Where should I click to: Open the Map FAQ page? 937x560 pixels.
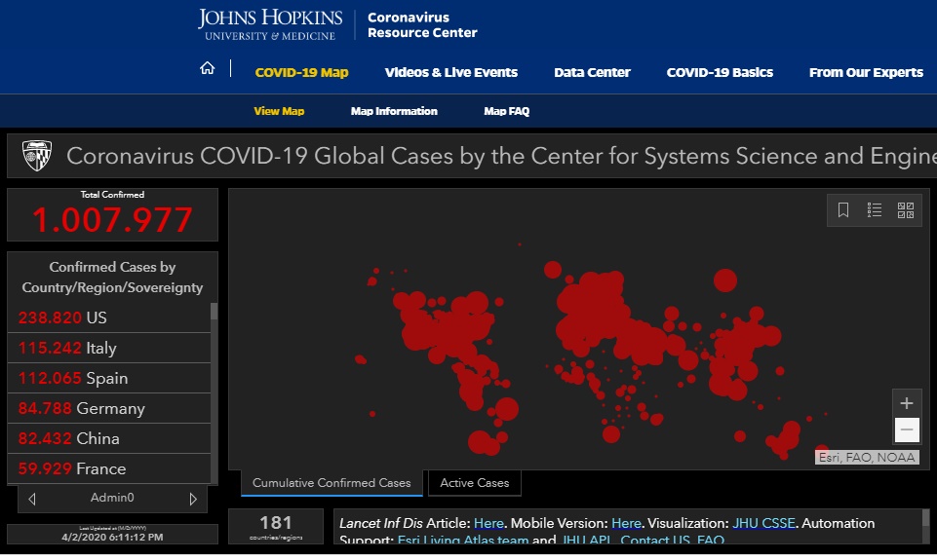coord(506,111)
